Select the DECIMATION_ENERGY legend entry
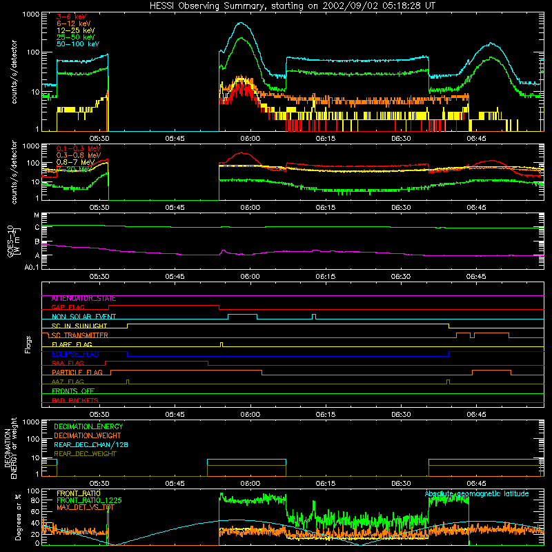This screenshot has width=552, height=552. point(88,426)
